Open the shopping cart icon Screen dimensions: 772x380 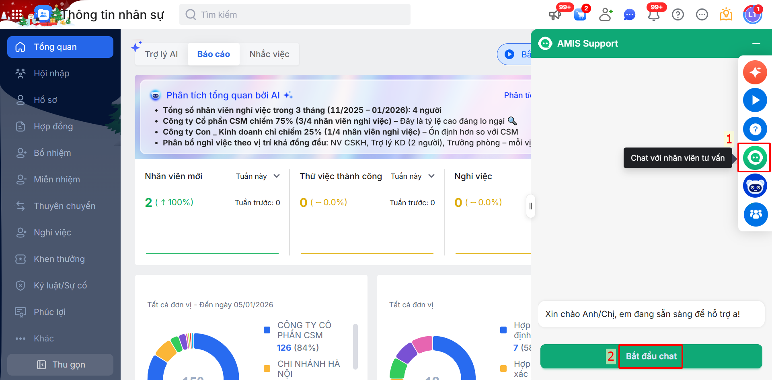[x=580, y=15]
